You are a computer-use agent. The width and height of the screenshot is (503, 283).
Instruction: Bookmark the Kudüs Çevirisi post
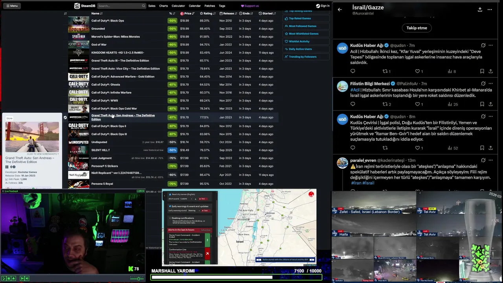tap(482, 148)
